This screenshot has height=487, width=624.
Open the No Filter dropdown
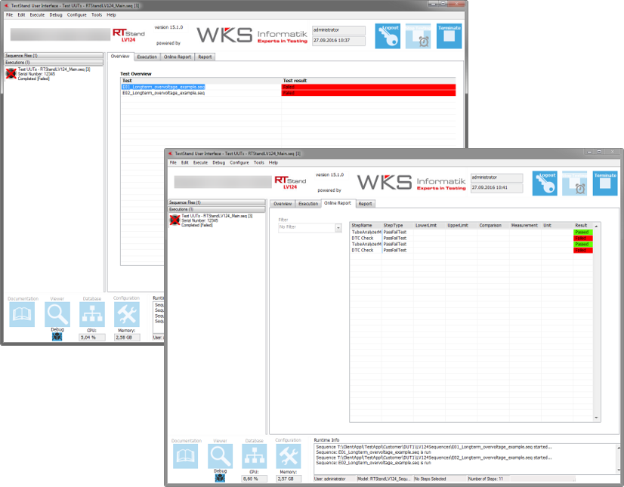pyautogui.click(x=338, y=228)
